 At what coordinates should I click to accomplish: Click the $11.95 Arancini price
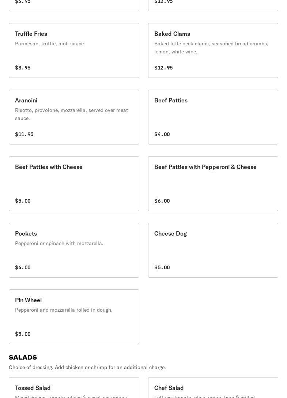click(24, 134)
